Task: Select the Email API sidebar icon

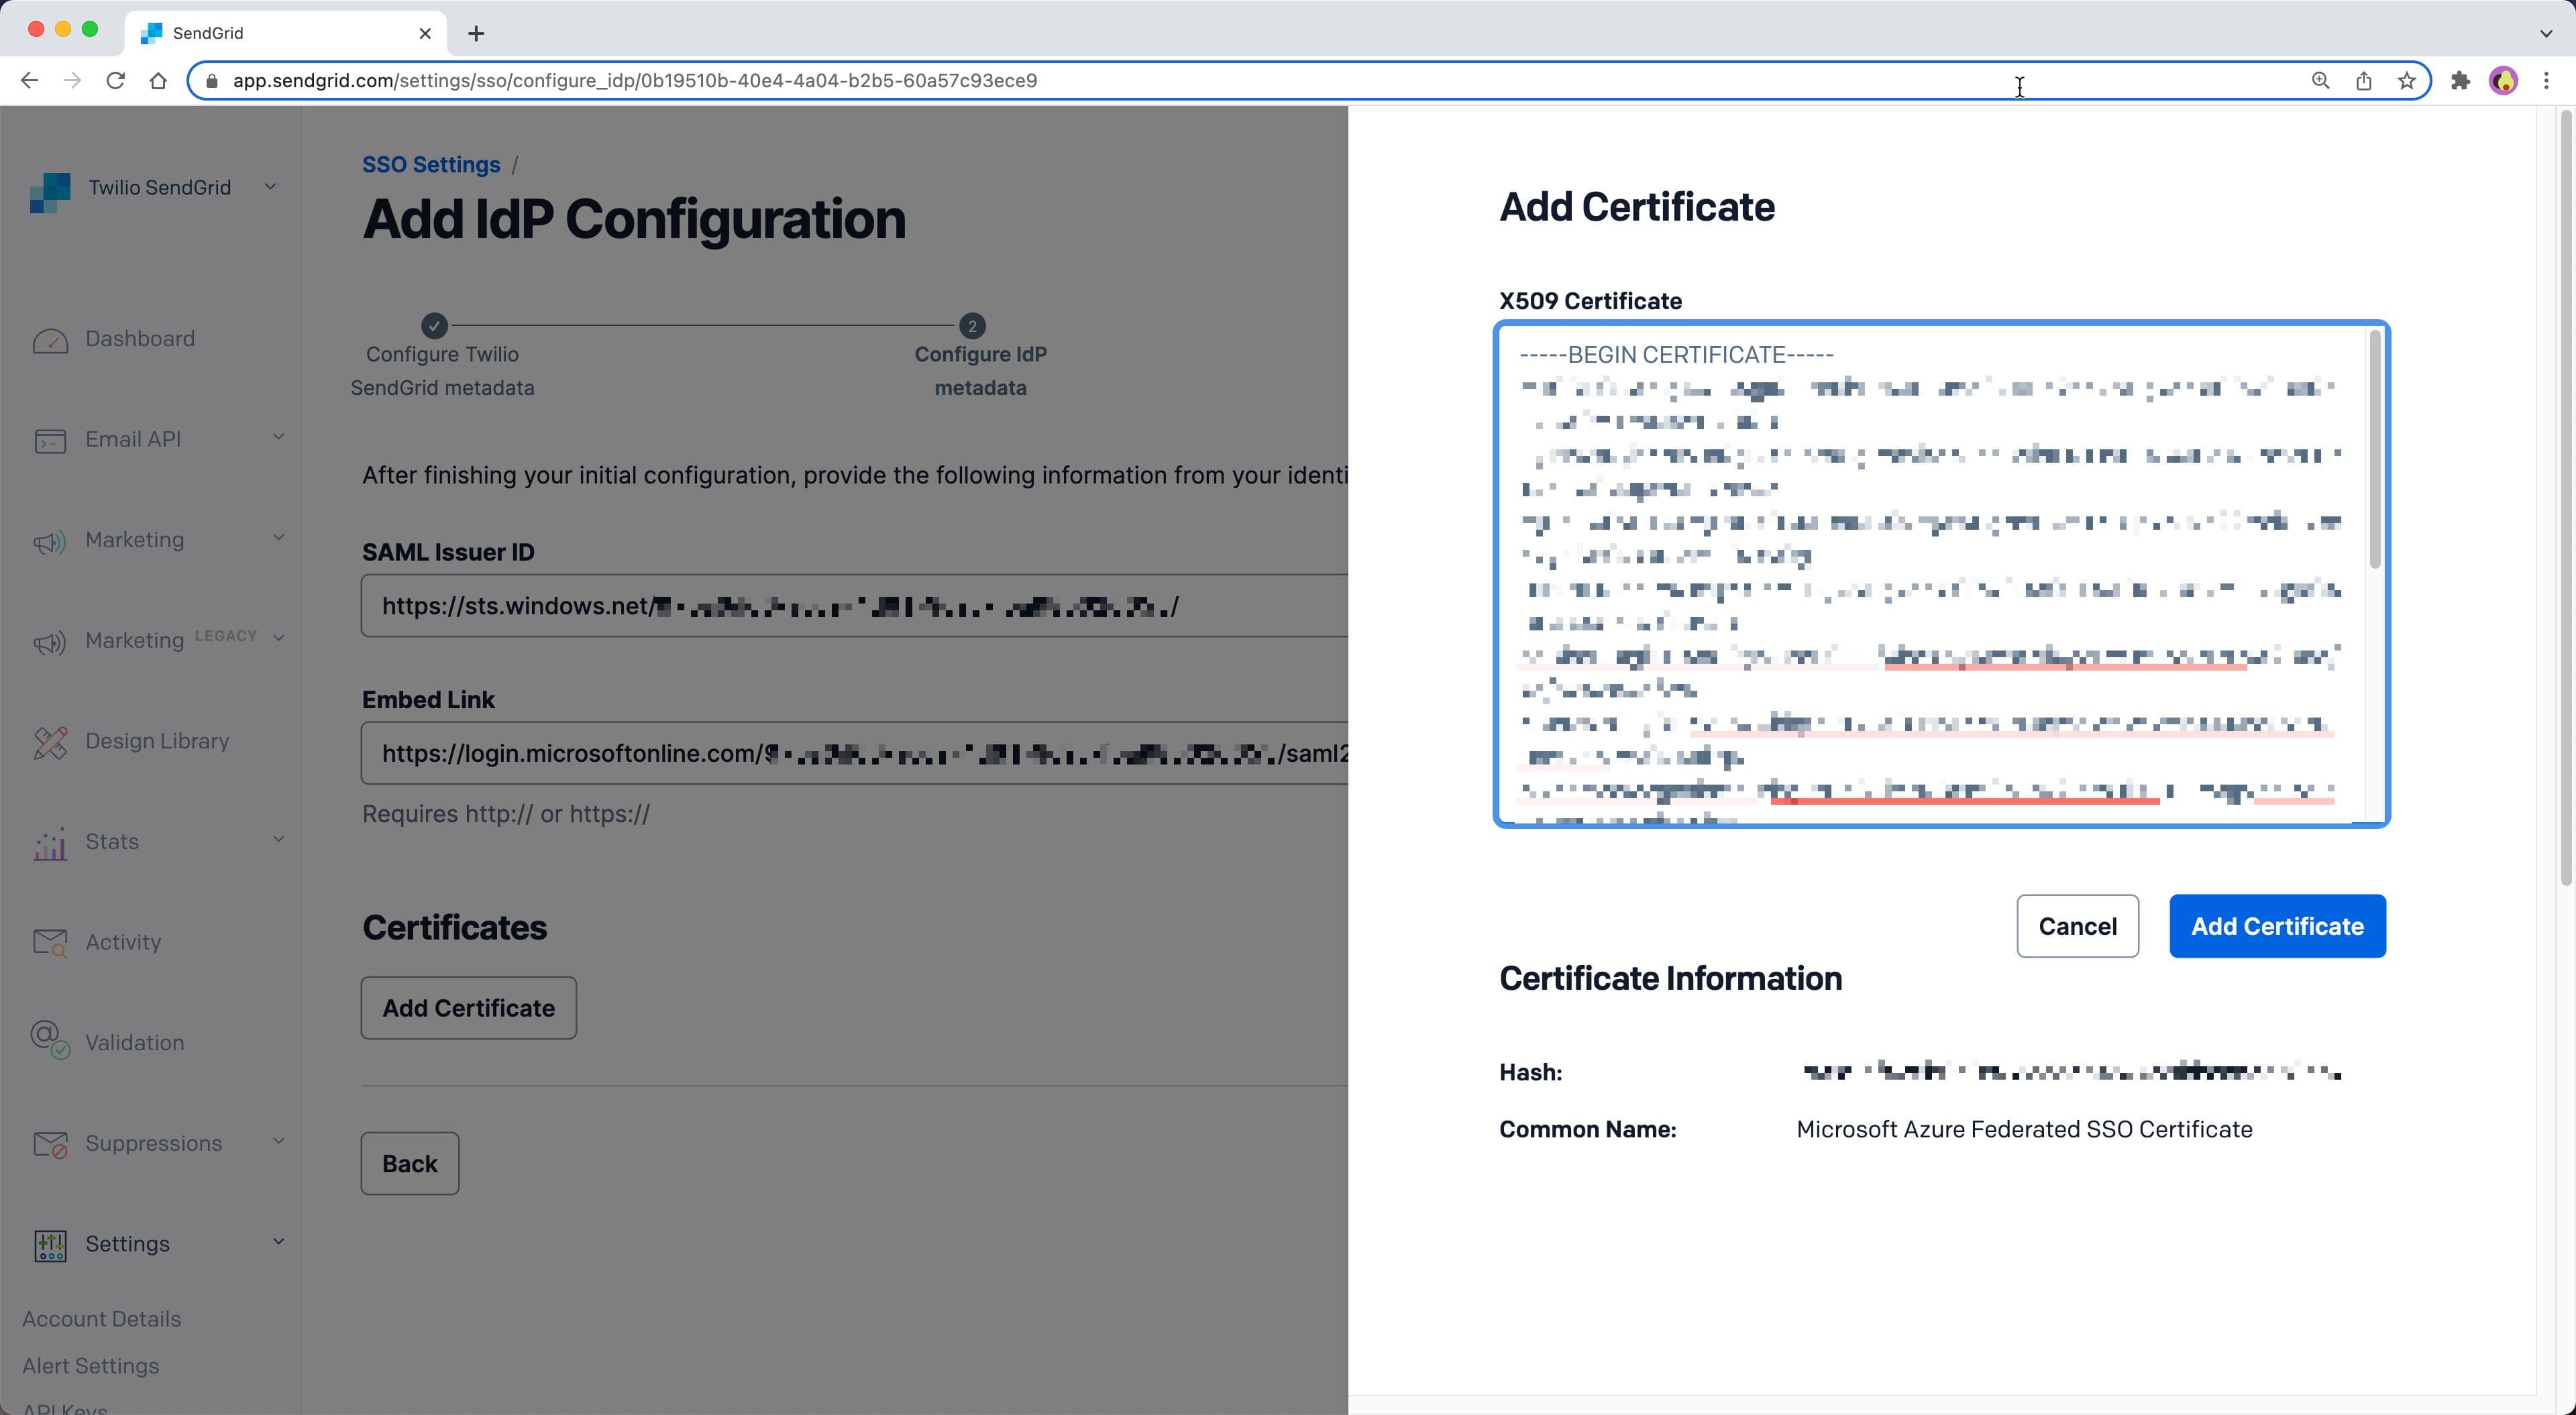Action: pyautogui.click(x=50, y=439)
